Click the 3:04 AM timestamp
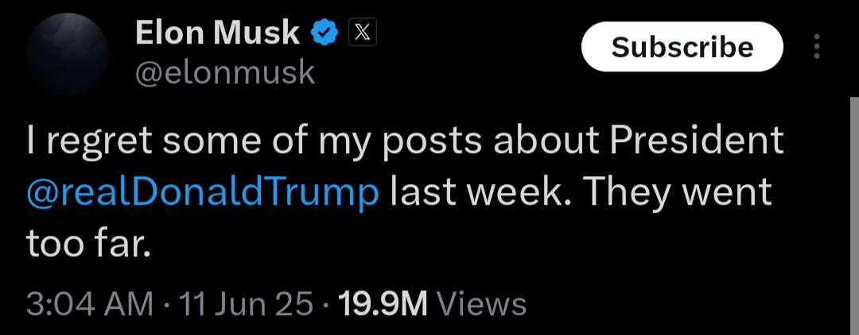The width and height of the screenshot is (859, 335). (x=90, y=304)
